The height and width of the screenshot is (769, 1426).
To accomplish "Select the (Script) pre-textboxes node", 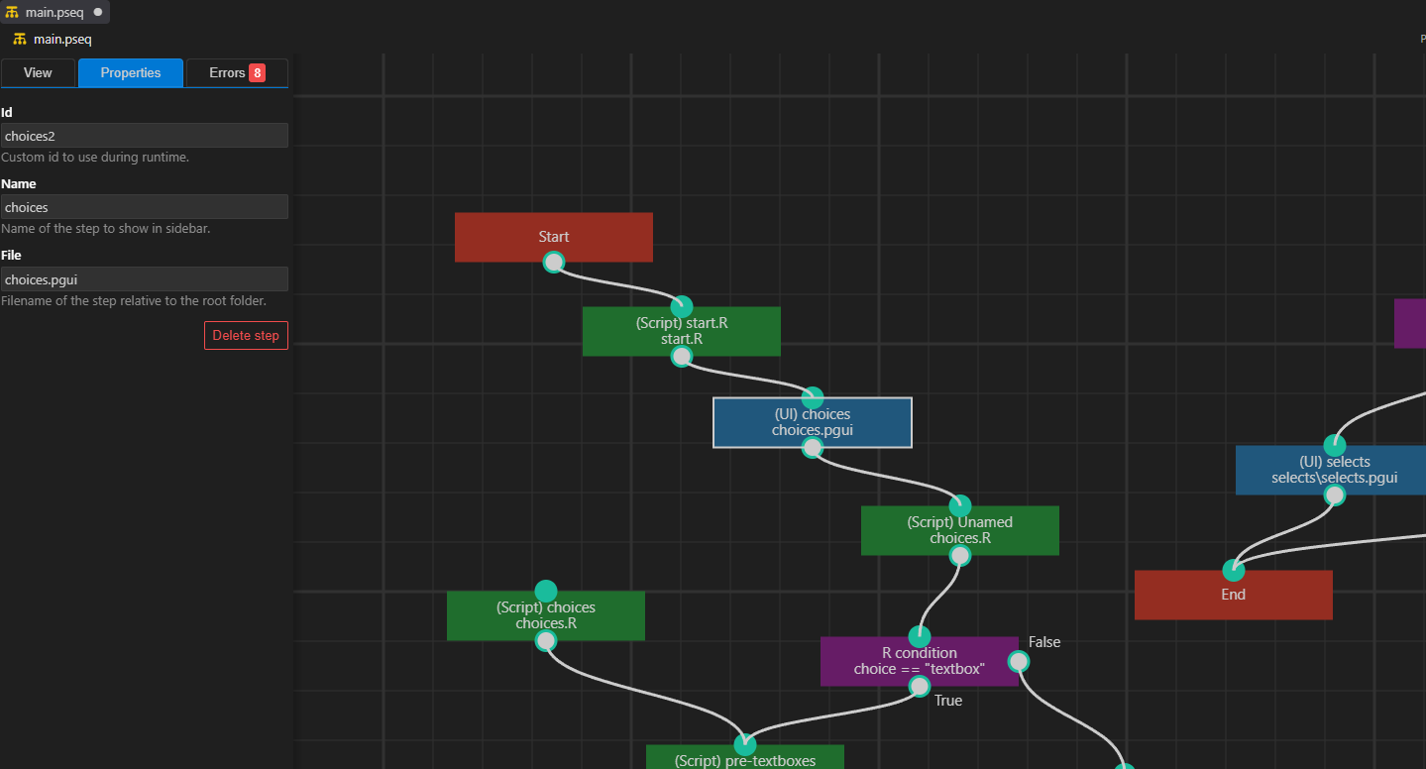I will [745, 757].
